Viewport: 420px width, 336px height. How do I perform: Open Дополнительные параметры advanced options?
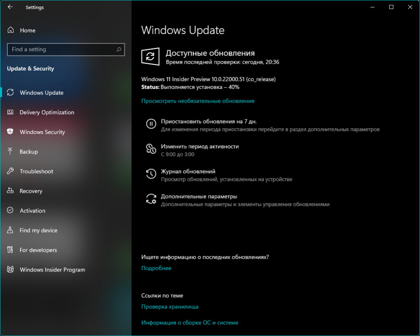click(199, 197)
